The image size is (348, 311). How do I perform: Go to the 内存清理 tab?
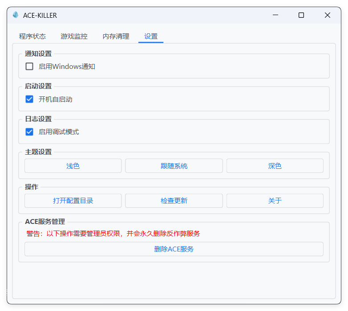[x=116, y=36]
